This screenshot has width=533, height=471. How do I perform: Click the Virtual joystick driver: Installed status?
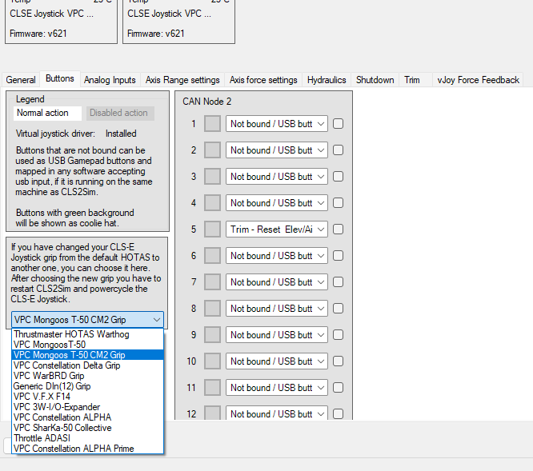tap(76, 134)
